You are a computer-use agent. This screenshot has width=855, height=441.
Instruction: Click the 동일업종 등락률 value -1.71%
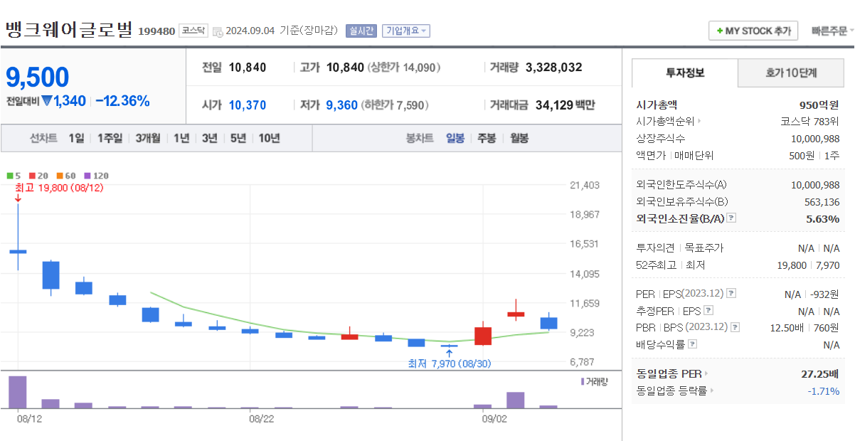pos(824,390)
